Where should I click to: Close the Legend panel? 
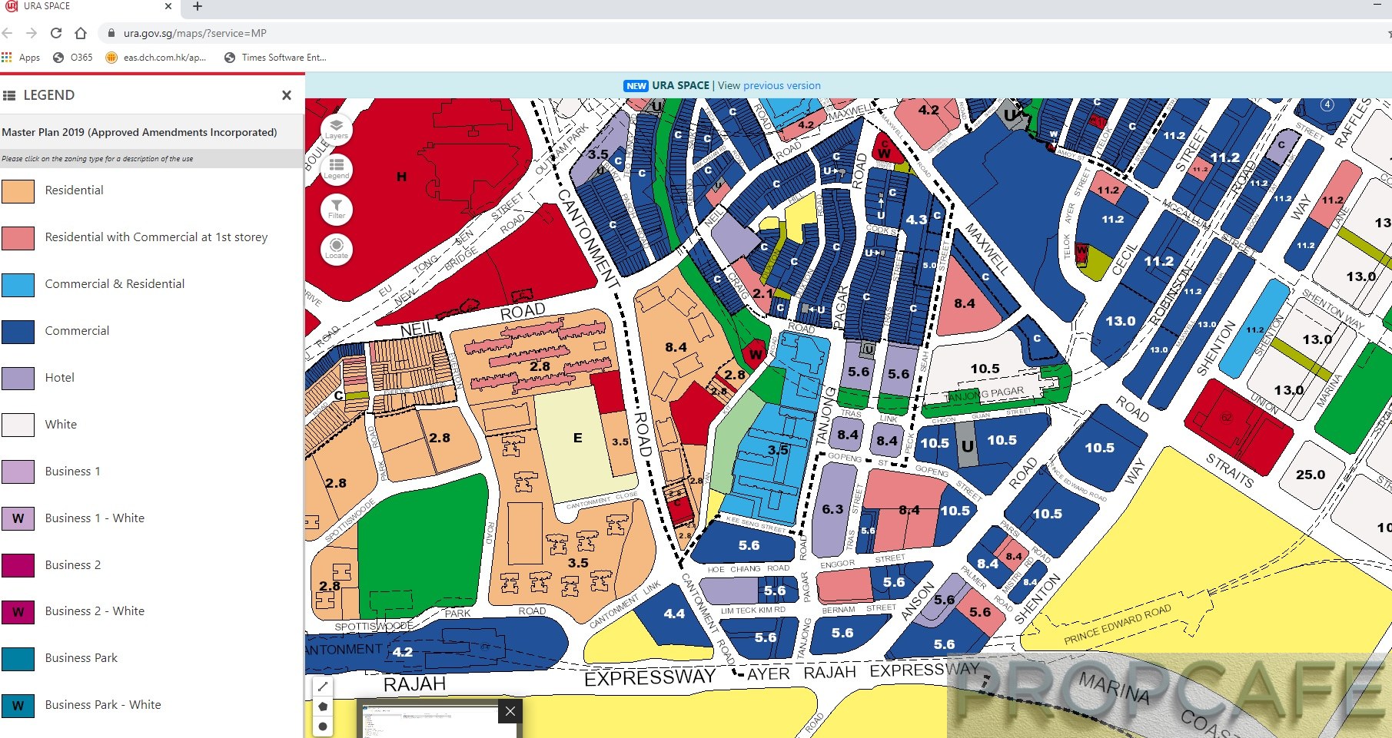tap(287, 95)
